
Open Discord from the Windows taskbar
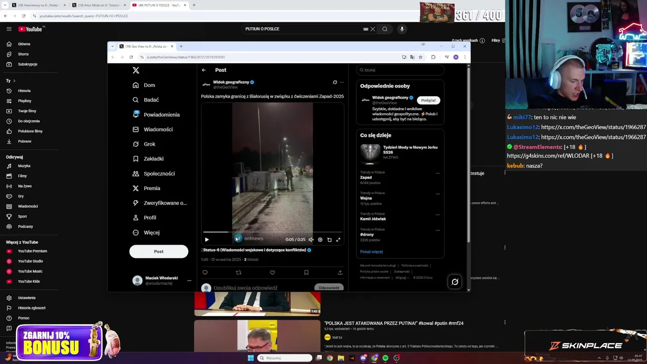(x=363, y=358)
